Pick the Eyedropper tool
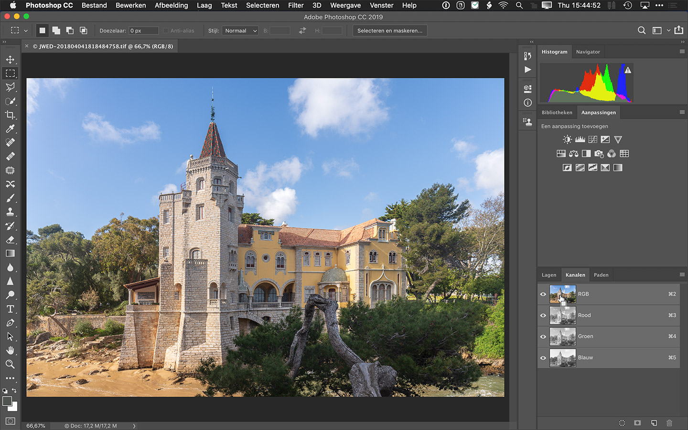This screenshot has width=688, height=430. point(10,129)
